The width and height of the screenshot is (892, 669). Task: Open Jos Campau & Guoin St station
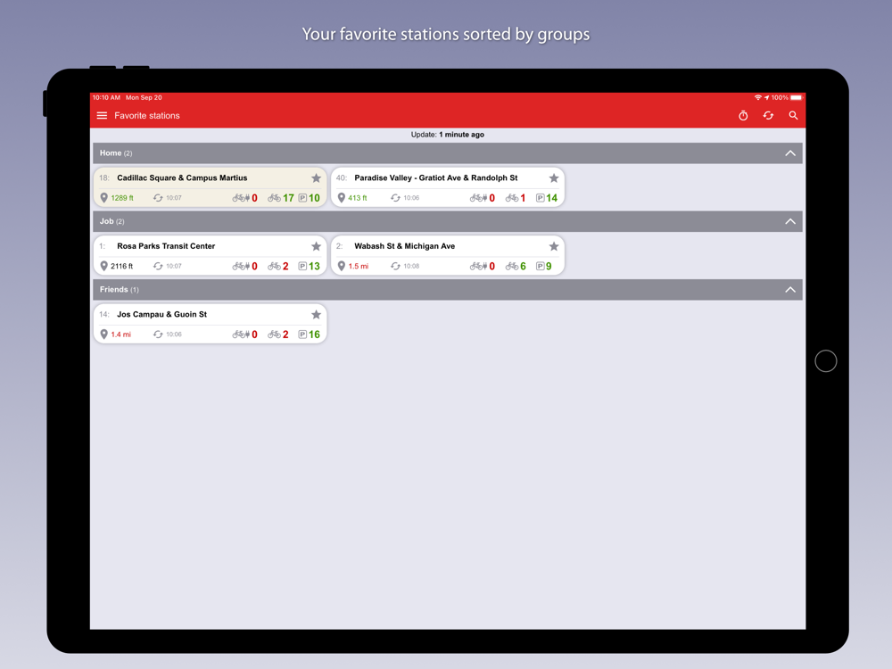click(x=210, y=324)
